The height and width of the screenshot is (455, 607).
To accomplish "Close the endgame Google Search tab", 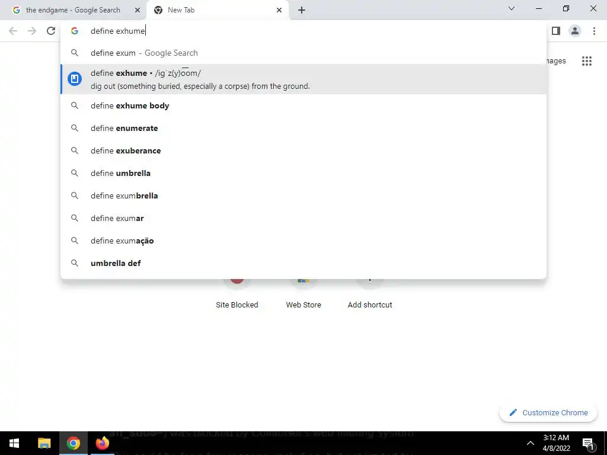I will [138, 11].
